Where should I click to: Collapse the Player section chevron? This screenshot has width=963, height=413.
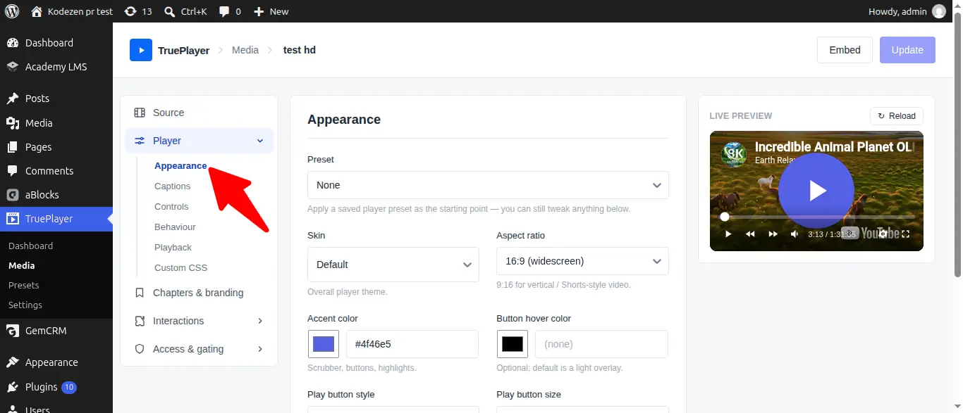click(x=260, y=141)
